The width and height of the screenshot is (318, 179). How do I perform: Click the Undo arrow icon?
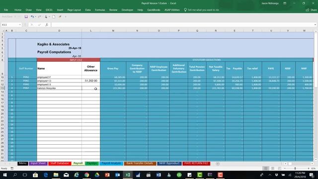click(32, 17)
